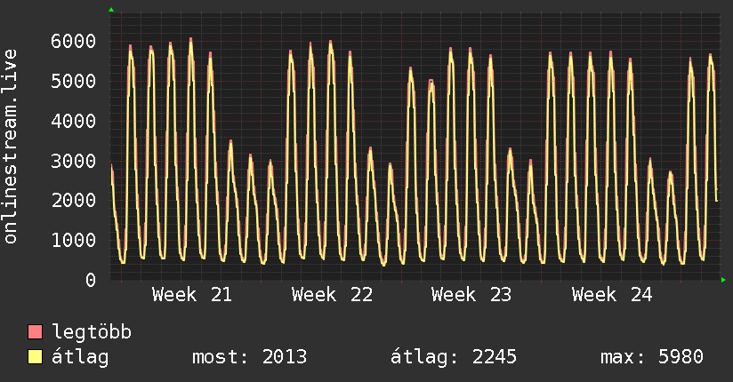
Task: Click the Week 23 axis label
Action: click(x=471, y=295)
